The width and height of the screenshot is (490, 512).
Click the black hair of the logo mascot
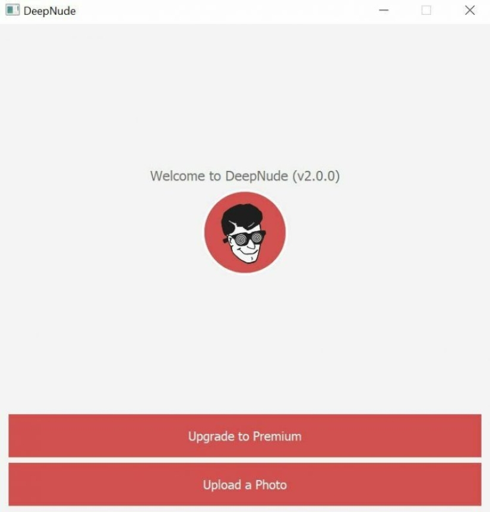pyautogui.click(x=242, y=217)
